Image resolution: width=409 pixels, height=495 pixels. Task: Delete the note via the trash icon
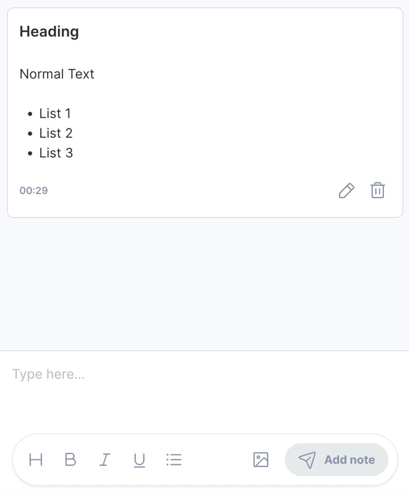click(378, 190)
